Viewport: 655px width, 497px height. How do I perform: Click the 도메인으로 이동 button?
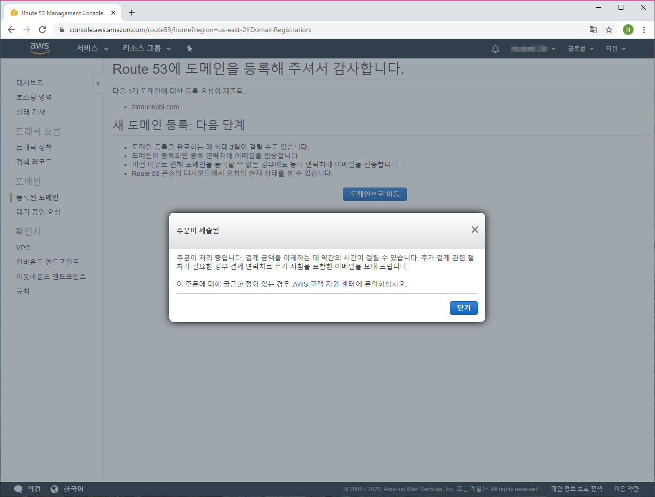coord(375,194)
